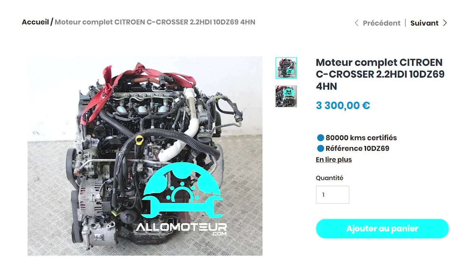Click the Accueil breadcrumb link
The height and width of the screenshot is (260, 462).
click(35, 22)
